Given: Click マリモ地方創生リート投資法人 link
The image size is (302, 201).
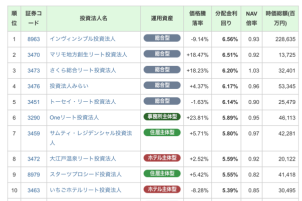Looking at the screenshot, I should coord(89,55).
